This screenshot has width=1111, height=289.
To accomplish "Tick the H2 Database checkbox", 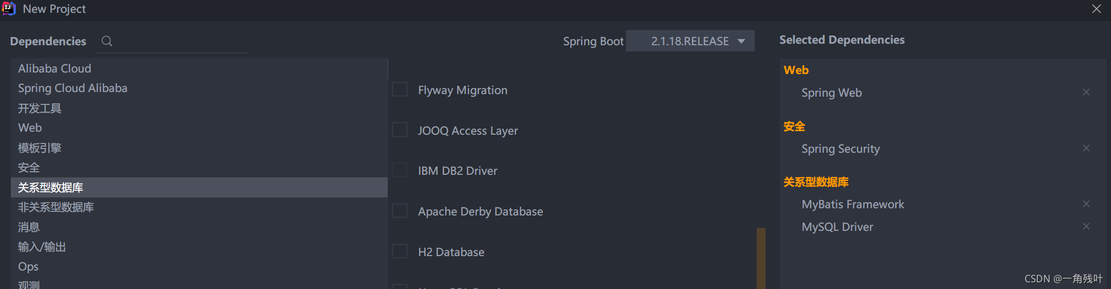I will tap(400, 251).
